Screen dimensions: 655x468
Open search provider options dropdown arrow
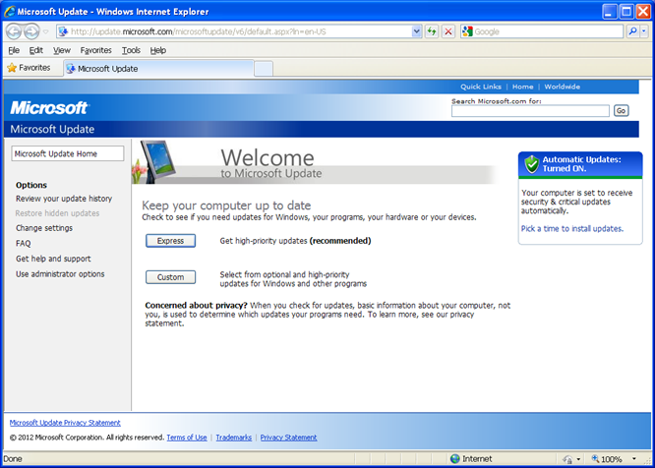coord(645,31)
